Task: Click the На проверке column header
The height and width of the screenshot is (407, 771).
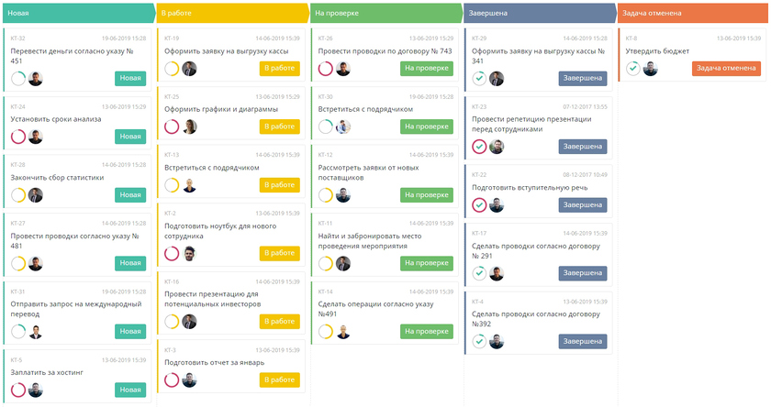Action: pyautogui.click(x=385, y=13)
